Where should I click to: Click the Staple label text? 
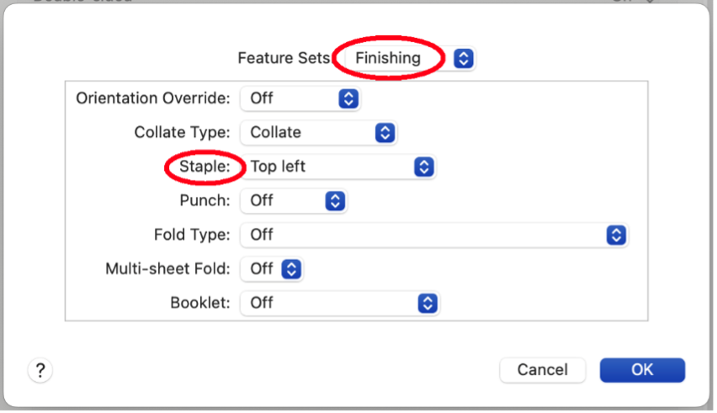tap(204, 167)
